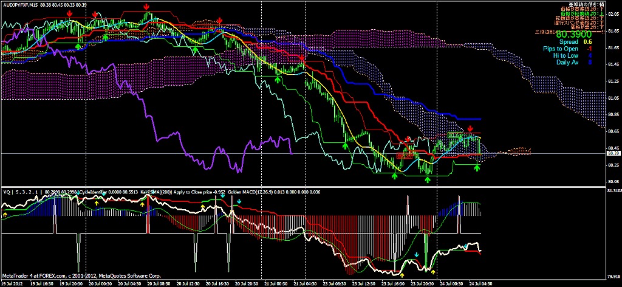Click the rightmost red sell arrow on the chart
The height and width of the screenshot is (287, 622).
(x=470, y=129)
